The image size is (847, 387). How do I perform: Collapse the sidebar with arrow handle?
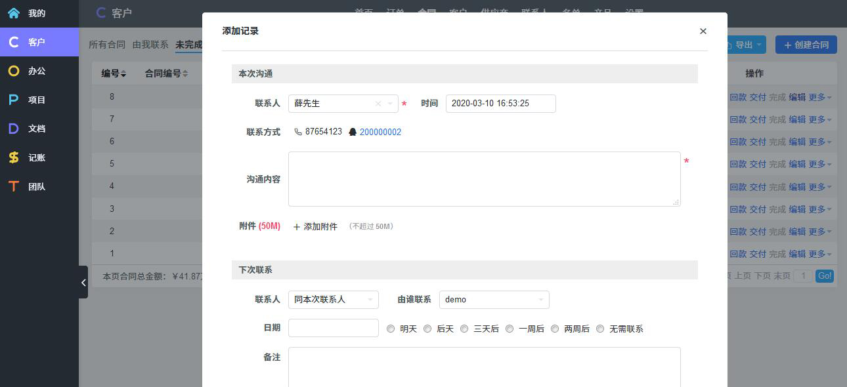(x=83, y=282)
